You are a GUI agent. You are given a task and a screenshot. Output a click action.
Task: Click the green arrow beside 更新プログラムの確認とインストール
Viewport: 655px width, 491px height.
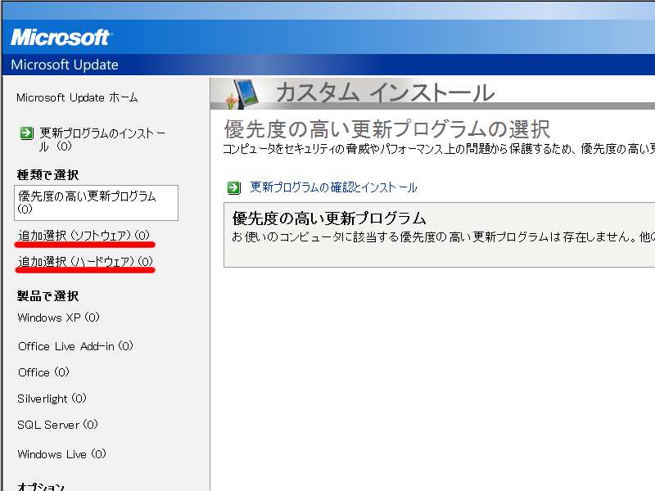(x=234, y=187)
